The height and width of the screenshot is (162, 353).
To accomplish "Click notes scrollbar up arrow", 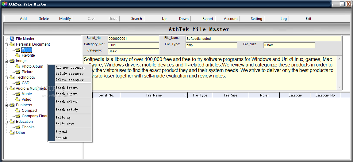I will [339, 58].
